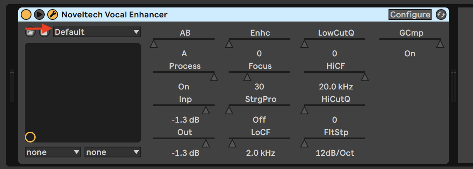Click the yellow circle in XY pad
473x169 pixels.
pyautogui.click(x=30, y=137)
